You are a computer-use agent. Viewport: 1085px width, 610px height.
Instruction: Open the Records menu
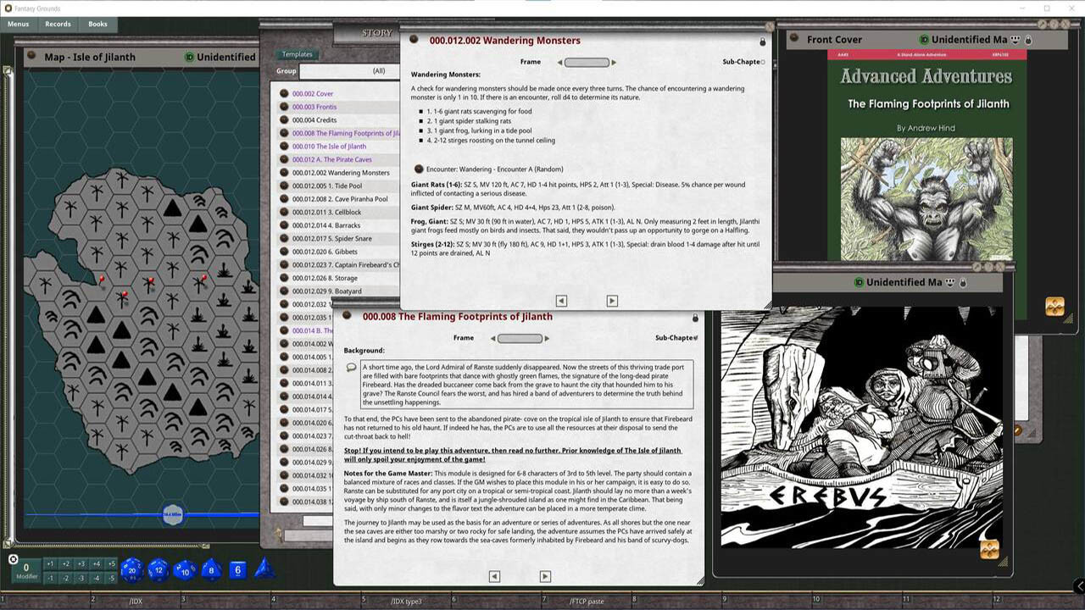[58, 24]
